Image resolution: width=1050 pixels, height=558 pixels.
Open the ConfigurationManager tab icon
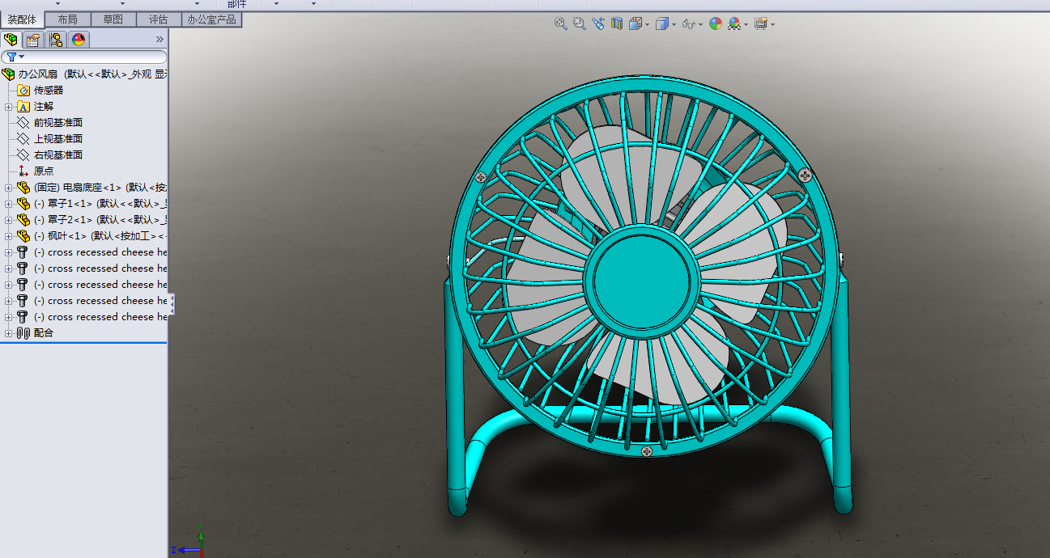click(x=56, y=40)
